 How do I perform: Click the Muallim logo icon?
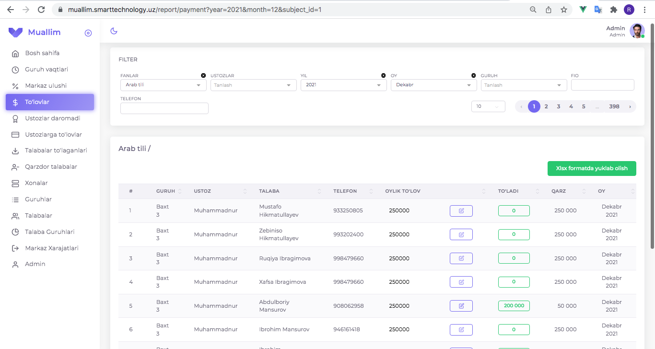coord(15,33)
